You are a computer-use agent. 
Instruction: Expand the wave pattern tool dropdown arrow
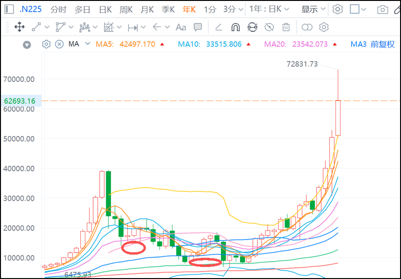coord(95,27)
